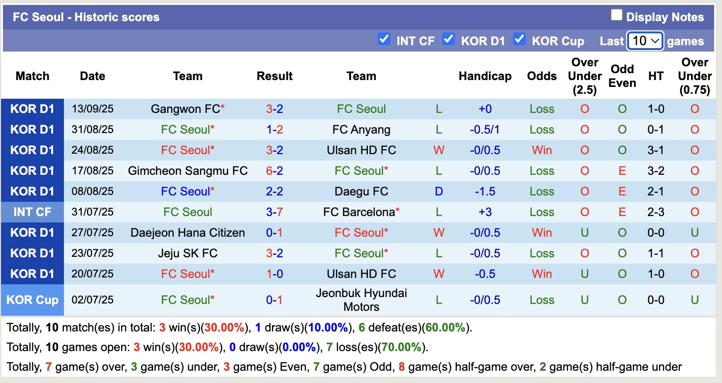The height and width of the screenshot is (383, 722).
Task: Open the Last games count dropdown
Action: click(645, 40)
